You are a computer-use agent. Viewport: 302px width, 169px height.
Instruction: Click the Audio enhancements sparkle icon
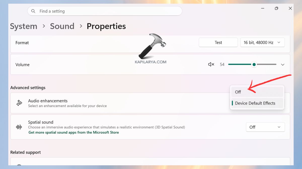pos(19,103)
